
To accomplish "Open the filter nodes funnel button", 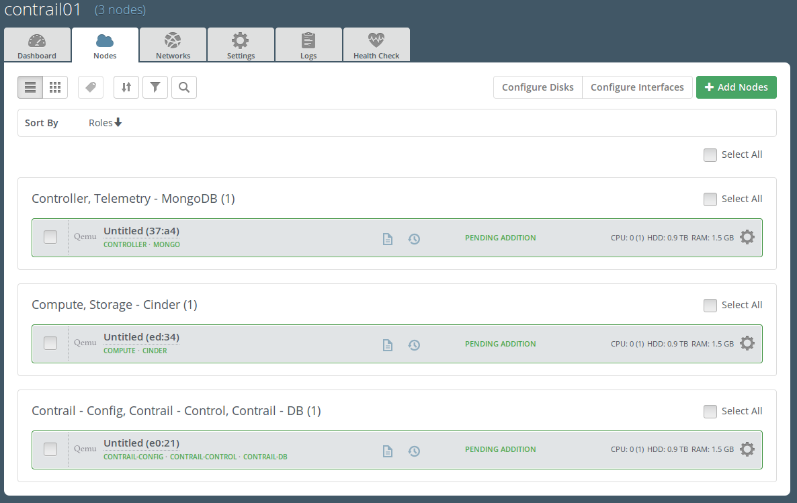I will (155, 87).
